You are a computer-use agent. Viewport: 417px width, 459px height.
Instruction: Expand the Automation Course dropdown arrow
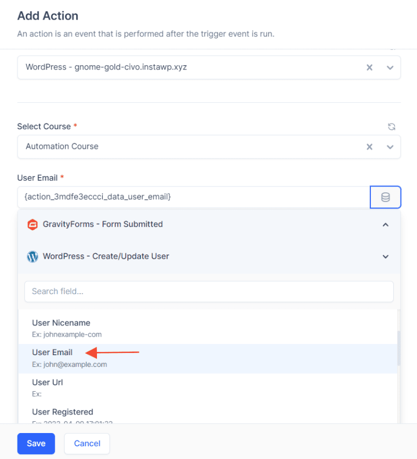tap(390, 147)
